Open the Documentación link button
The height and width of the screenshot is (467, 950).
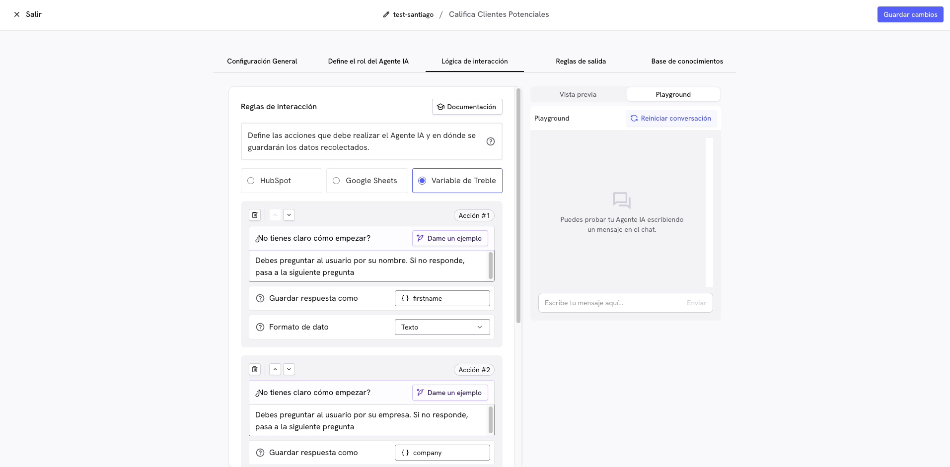[467, 107]
